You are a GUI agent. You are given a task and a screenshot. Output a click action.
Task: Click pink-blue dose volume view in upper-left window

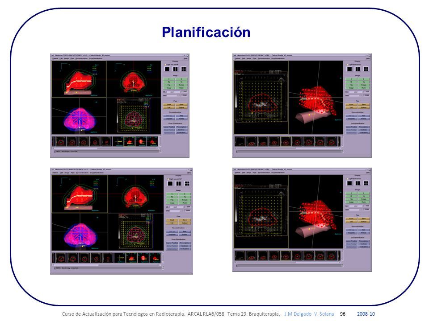pos(79,116)
